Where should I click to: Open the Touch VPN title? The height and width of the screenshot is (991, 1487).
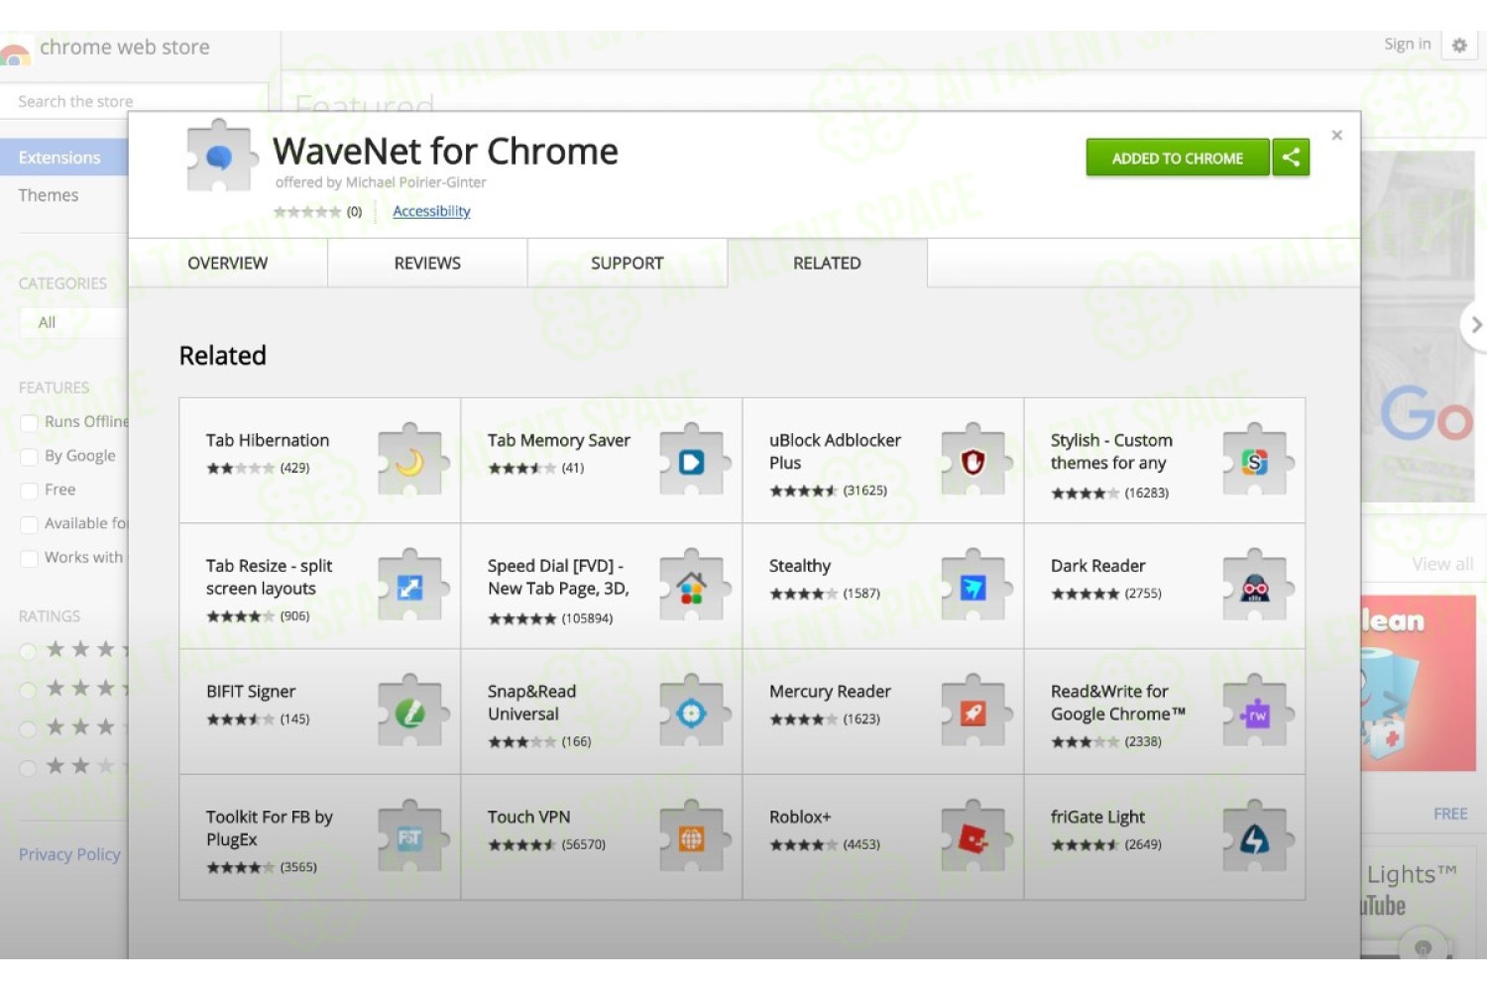(528, 817)
